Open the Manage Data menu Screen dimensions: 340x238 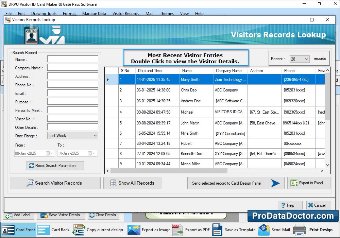(x=94, y=14)
